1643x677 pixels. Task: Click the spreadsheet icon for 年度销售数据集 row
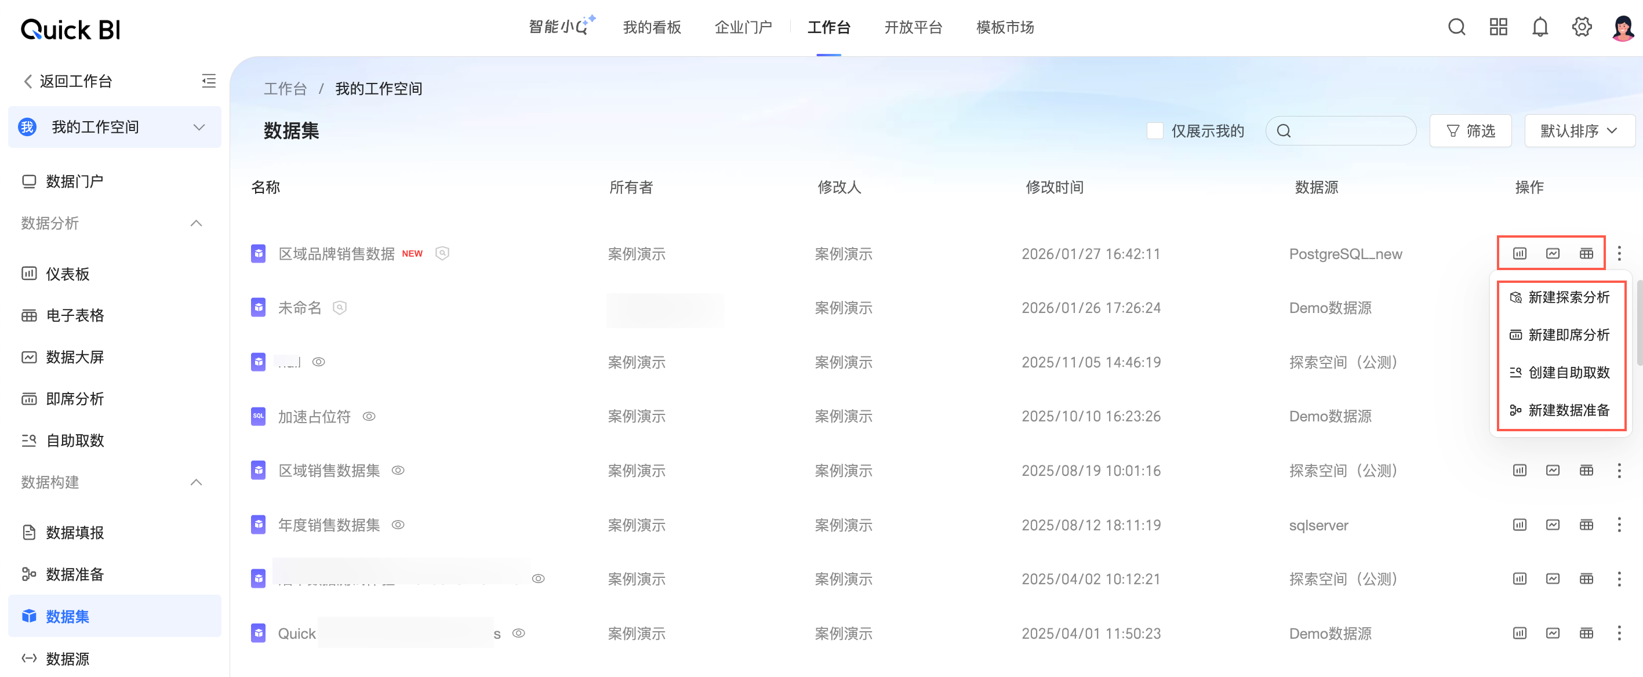pyautogui.click(x=1586, y=525)
